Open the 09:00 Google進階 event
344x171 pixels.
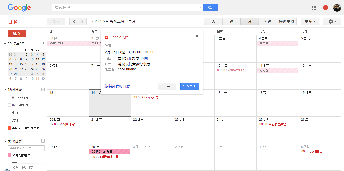point(62,124)
